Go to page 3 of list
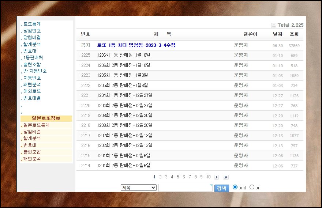 point(166,177)
